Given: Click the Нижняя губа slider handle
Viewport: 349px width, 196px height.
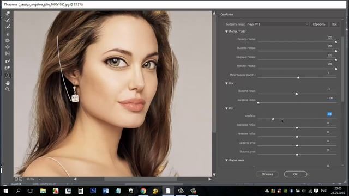Looking at the screenshot, I should [297, 137].
